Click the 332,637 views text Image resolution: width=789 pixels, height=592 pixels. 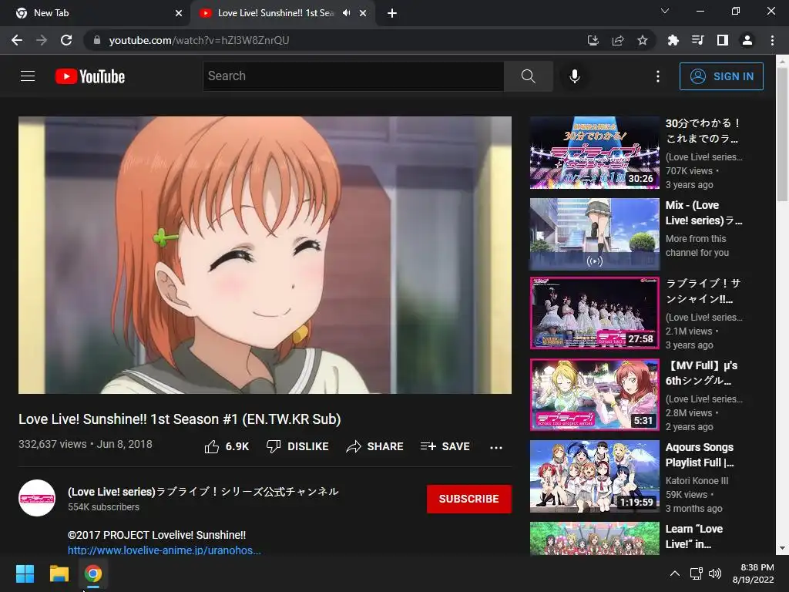52,444
